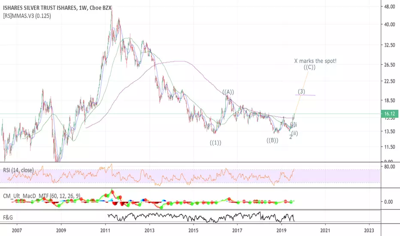Click the 18.50 price axis label
Screen dimensions: 400x236
tap(390, 100)
